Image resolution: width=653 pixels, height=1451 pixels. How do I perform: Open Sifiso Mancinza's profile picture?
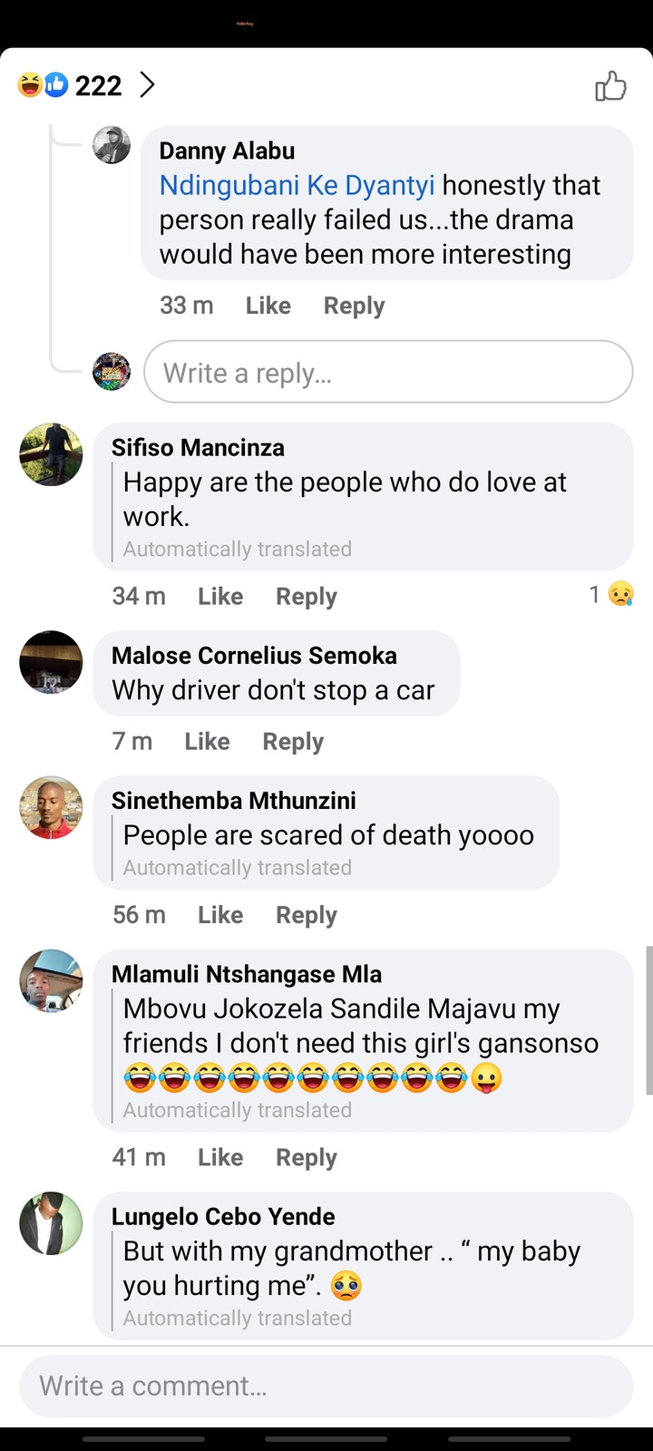coord(51,454)
